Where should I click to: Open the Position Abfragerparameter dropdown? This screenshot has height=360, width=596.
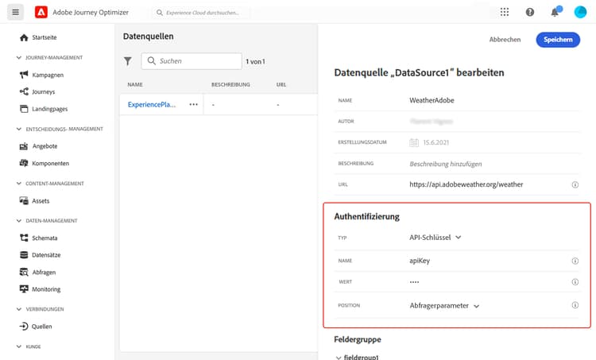pyautogui.click(x=444, y=306)
